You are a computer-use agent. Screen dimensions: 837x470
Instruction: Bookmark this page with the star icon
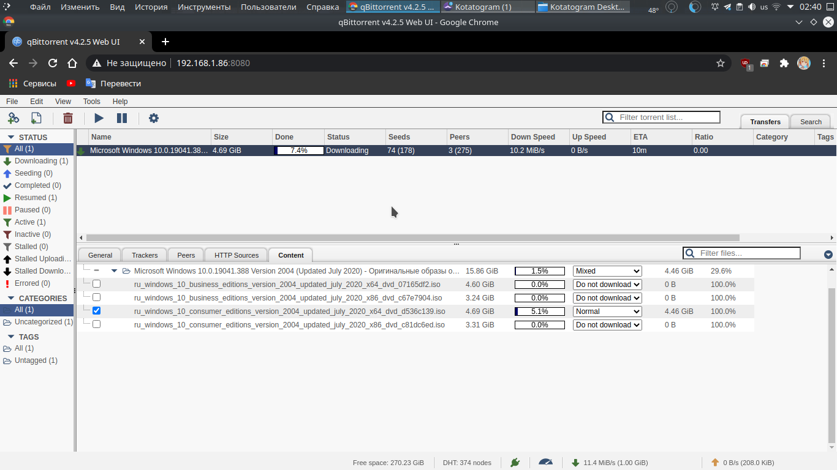[721, 63]
